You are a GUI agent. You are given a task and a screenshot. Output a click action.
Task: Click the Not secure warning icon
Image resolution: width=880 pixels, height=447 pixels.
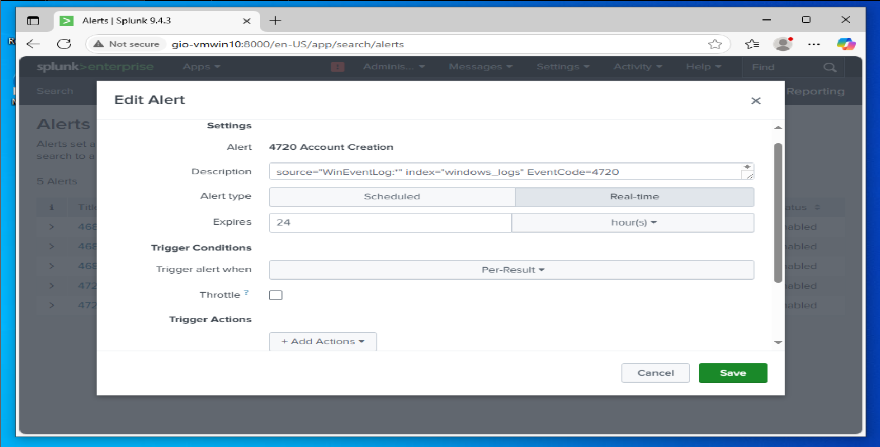pos(98,44)
